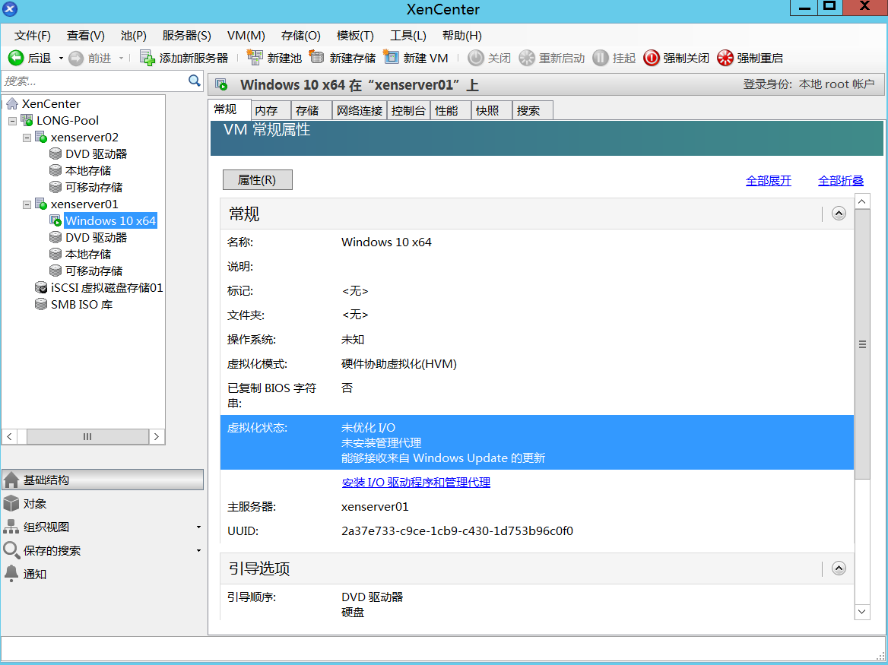Click the New Pool (新建池) icon
888x665 pixels.
(255, 58)
